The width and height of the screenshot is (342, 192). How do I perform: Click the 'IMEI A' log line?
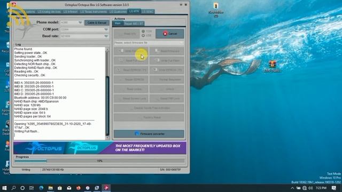point(34,83)
